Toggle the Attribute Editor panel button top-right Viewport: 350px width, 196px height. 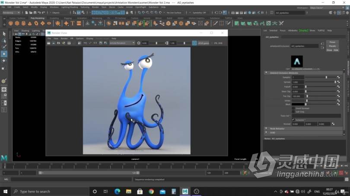point(339,12)
